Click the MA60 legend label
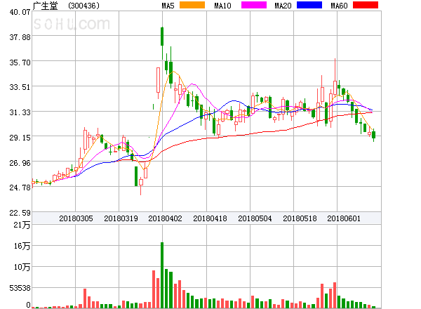 [339, 6]
